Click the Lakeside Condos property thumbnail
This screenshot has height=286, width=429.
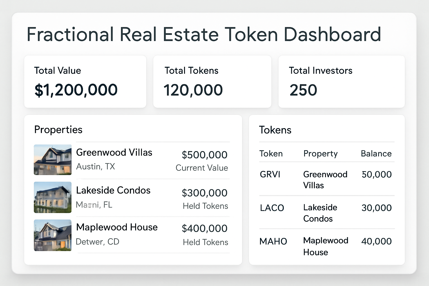click(x=53, y=197)
